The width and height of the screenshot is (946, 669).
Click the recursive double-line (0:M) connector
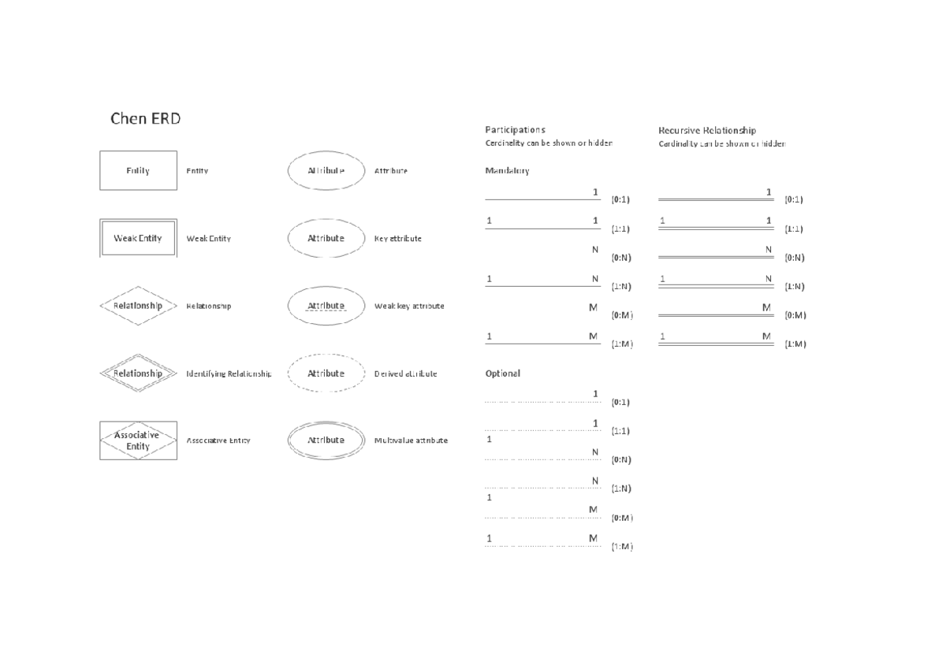tap(716, 315)
